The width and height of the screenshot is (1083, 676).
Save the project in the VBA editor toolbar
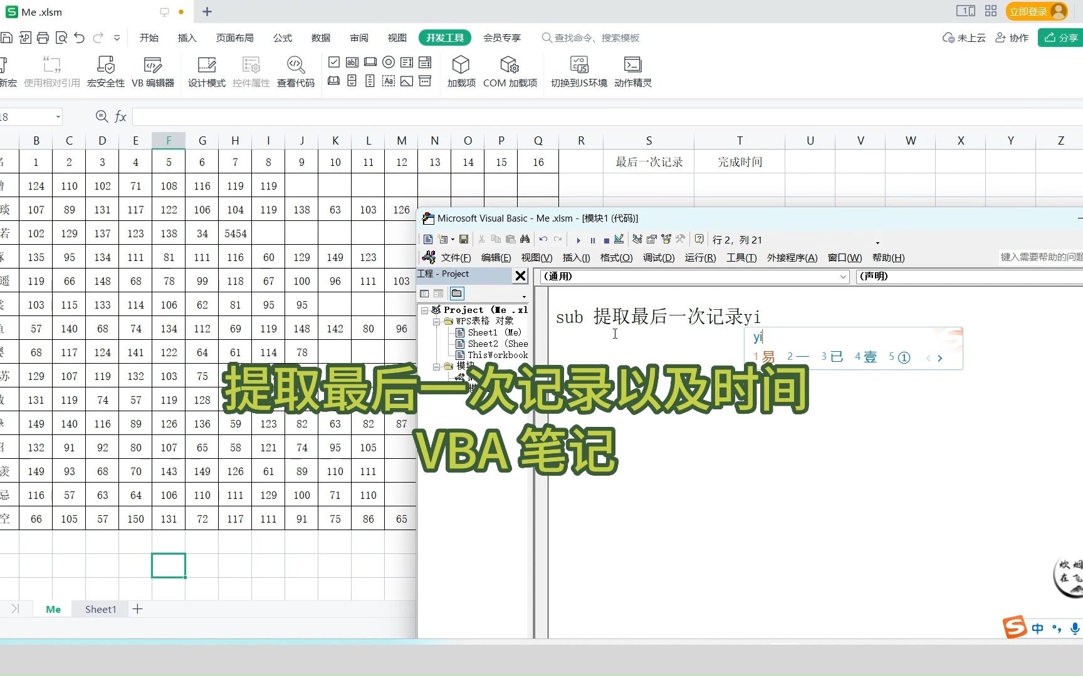pos(464,240)
